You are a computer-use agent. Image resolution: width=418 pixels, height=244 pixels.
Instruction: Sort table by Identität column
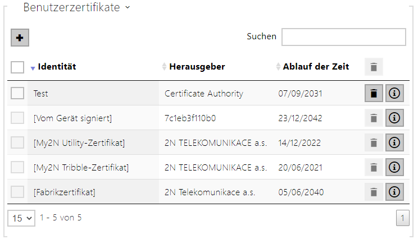click(57, 67)
